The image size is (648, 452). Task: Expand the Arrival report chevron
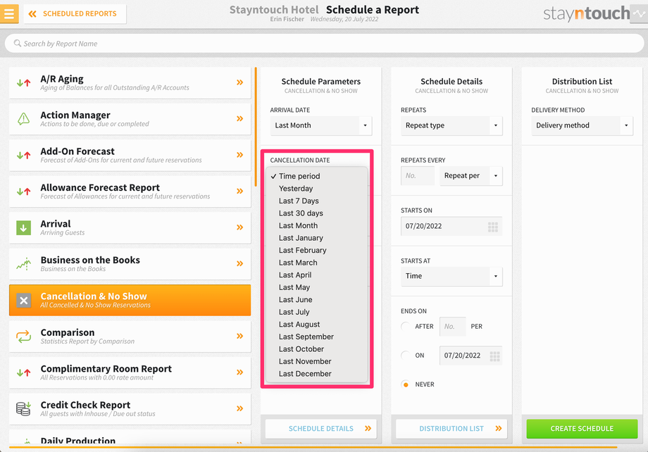point(239,227)
